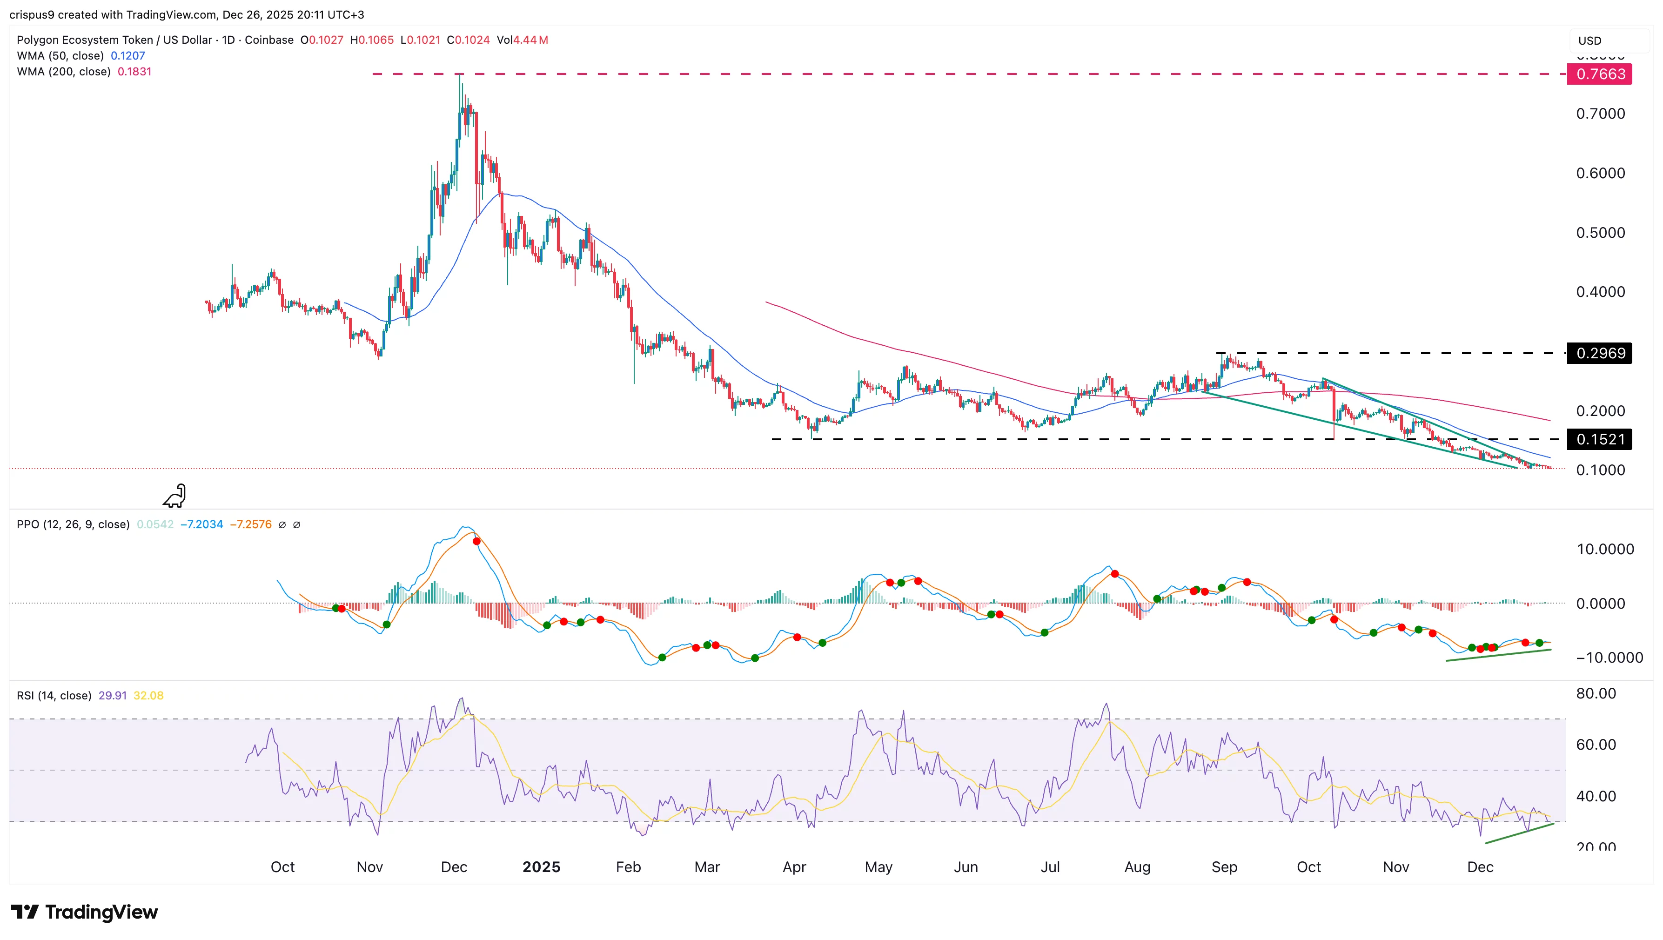Select the red 0.7663 price flag label
The image size is (1663, 940).
[x=1600, y=74]
